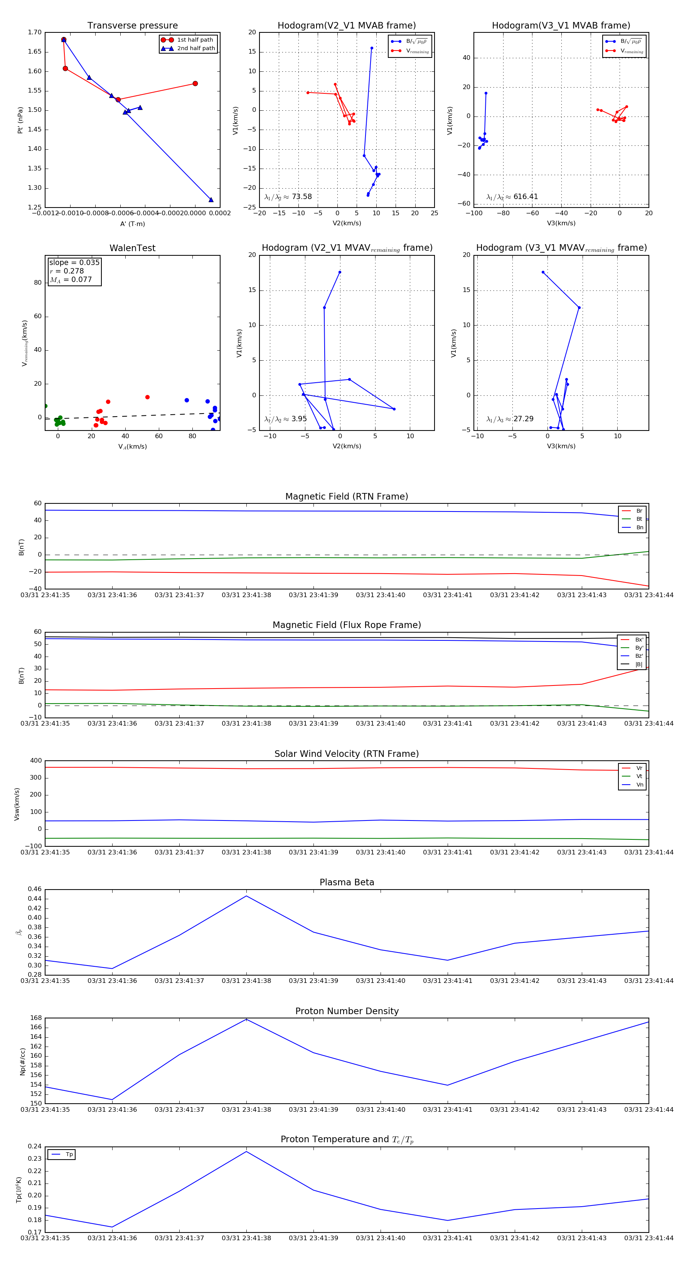694x1273 pixels.
Task: Click the "Tp(10^6K)" y-axis label
Action: (19, 1190)
